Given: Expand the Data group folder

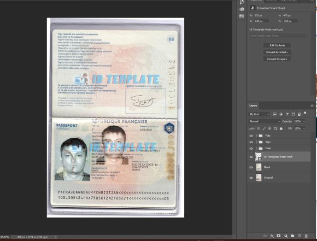Looking at the screenshot, I should tap(256, 149).
